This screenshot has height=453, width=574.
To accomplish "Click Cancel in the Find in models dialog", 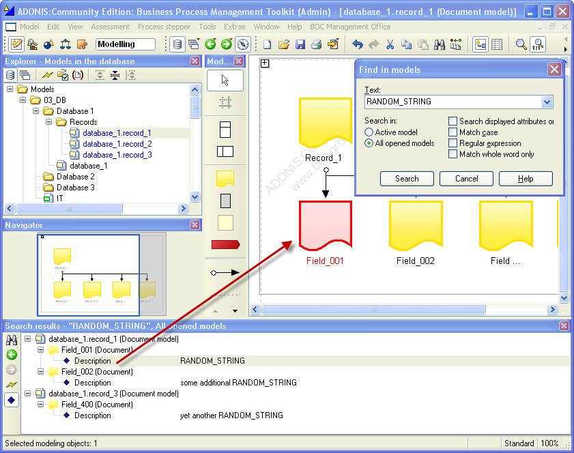I will tap(466, 179).
